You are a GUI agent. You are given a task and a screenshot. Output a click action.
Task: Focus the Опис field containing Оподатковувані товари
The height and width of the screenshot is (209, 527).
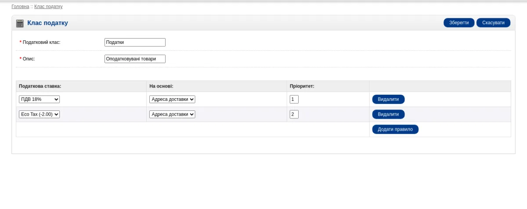coord(135,59)
